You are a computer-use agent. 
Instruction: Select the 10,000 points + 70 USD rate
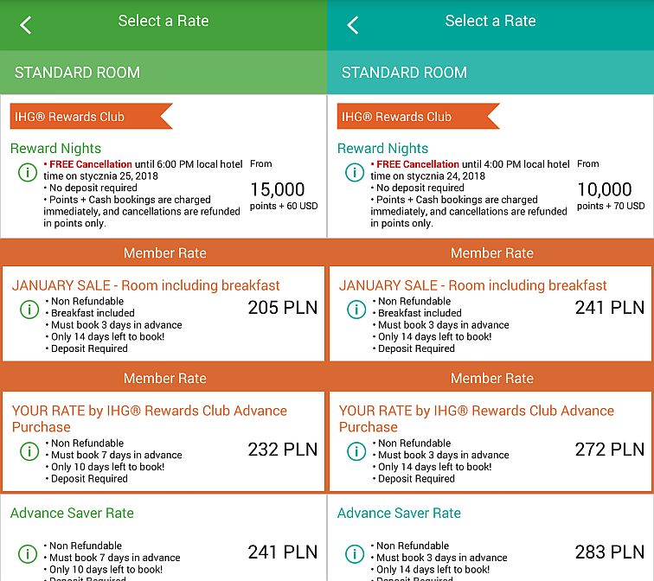point(611,195)
